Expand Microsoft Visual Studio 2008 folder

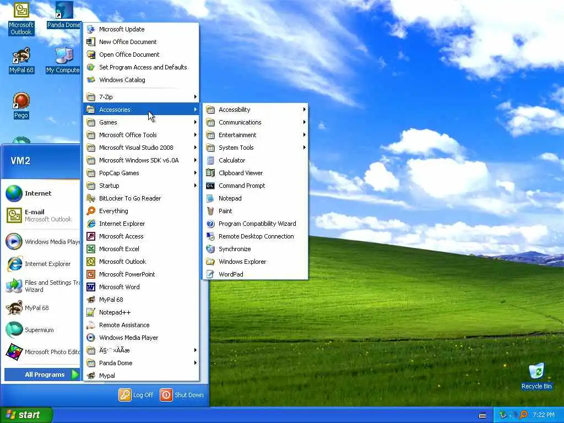pos(141,148)
